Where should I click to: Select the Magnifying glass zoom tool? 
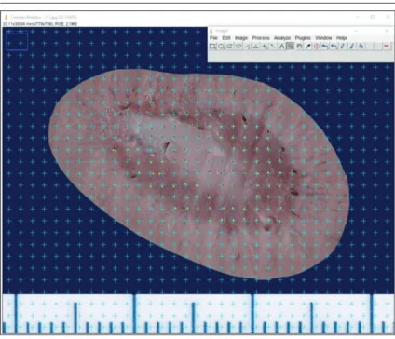290,47
